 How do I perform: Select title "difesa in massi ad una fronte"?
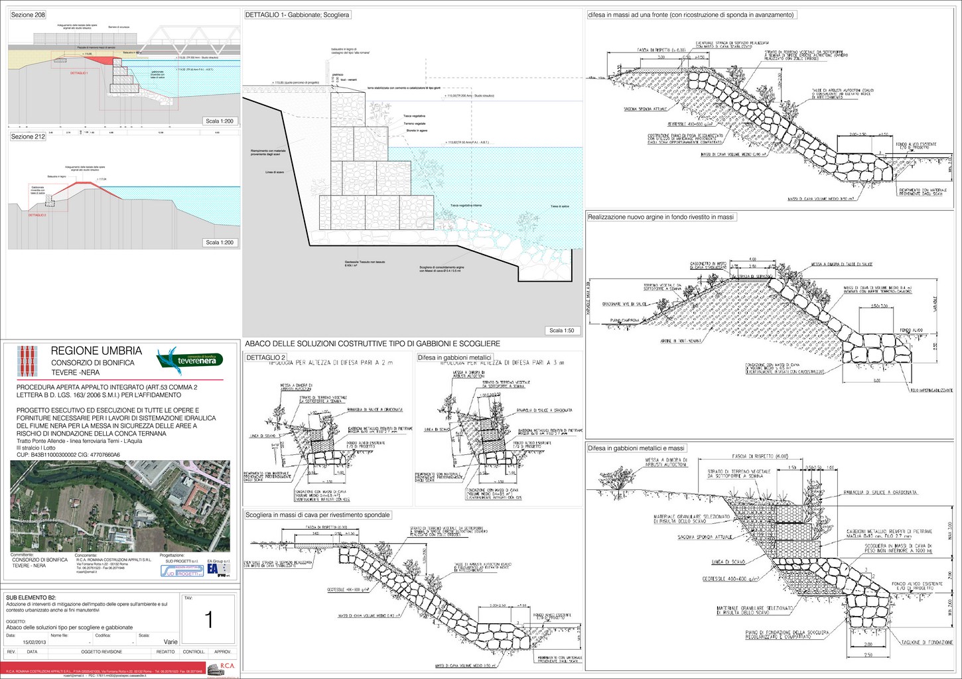(x=691, y=15)
